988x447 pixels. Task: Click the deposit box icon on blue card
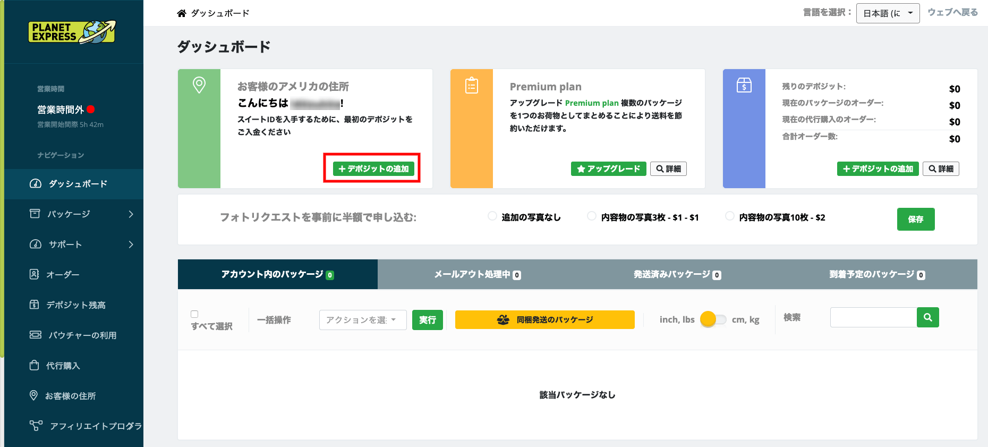744,85
